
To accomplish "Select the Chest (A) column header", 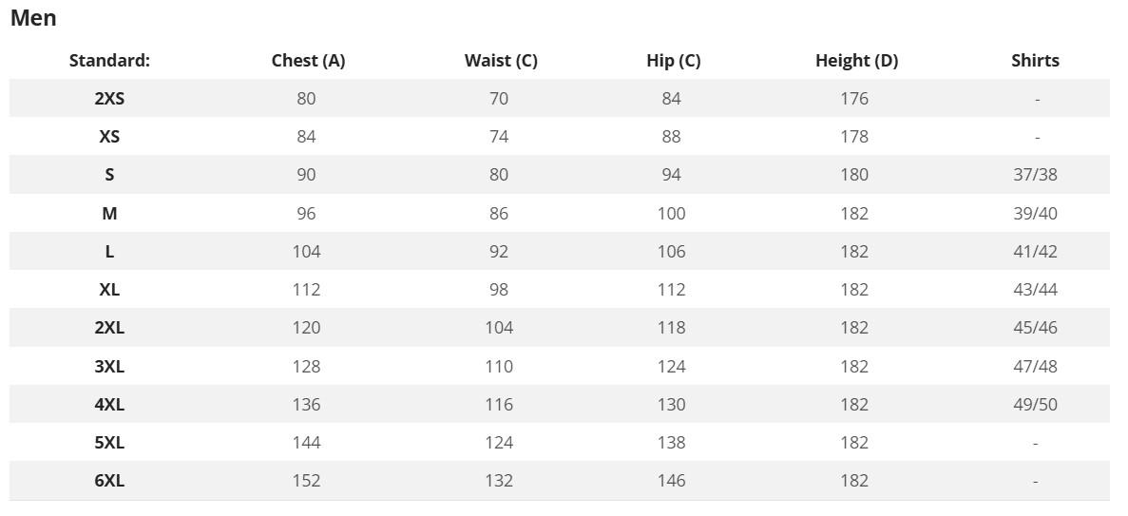I will 308,61.
